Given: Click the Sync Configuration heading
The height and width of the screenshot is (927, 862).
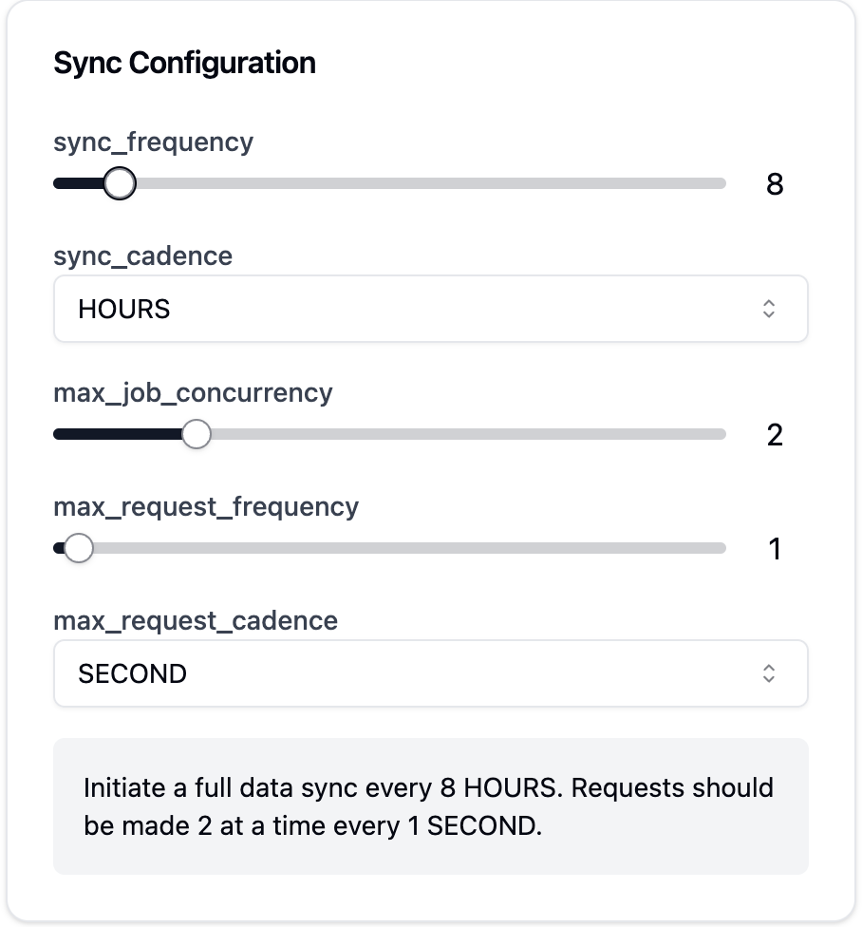Looking at the screenshot, I should click(185, 64).
